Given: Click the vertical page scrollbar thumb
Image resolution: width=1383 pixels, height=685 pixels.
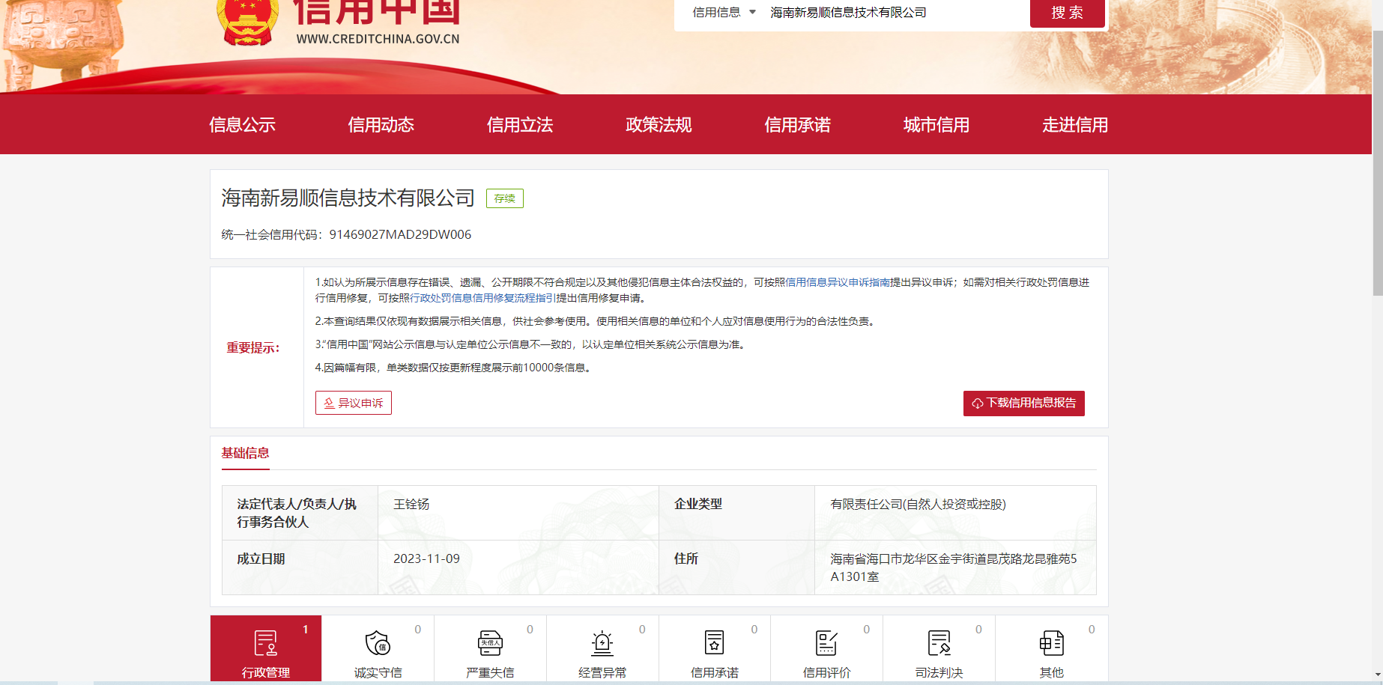Looking at the screenshot, I should pos(1377,165).
